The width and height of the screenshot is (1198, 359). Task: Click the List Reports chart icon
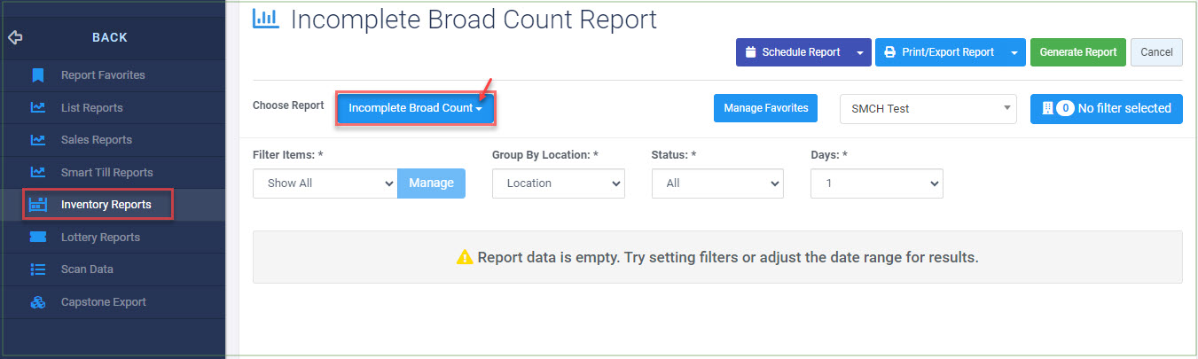(x=38, y=107)
